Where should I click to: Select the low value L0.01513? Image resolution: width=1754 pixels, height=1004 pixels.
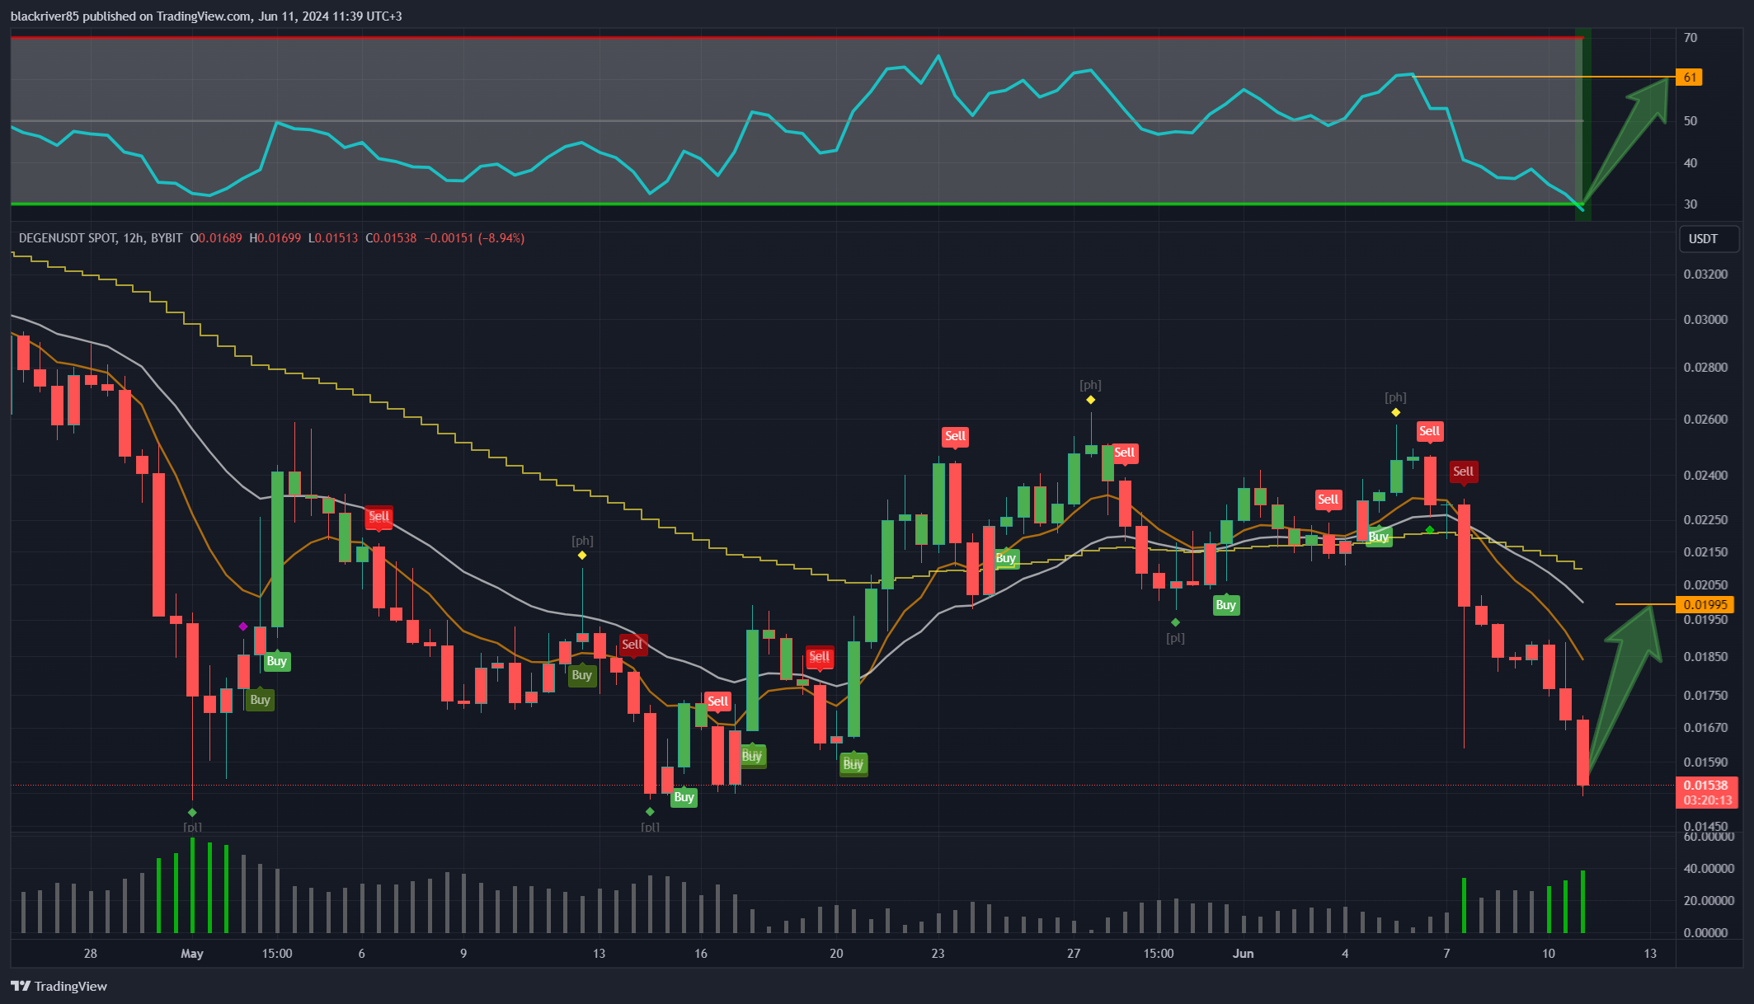pos(333,238)
